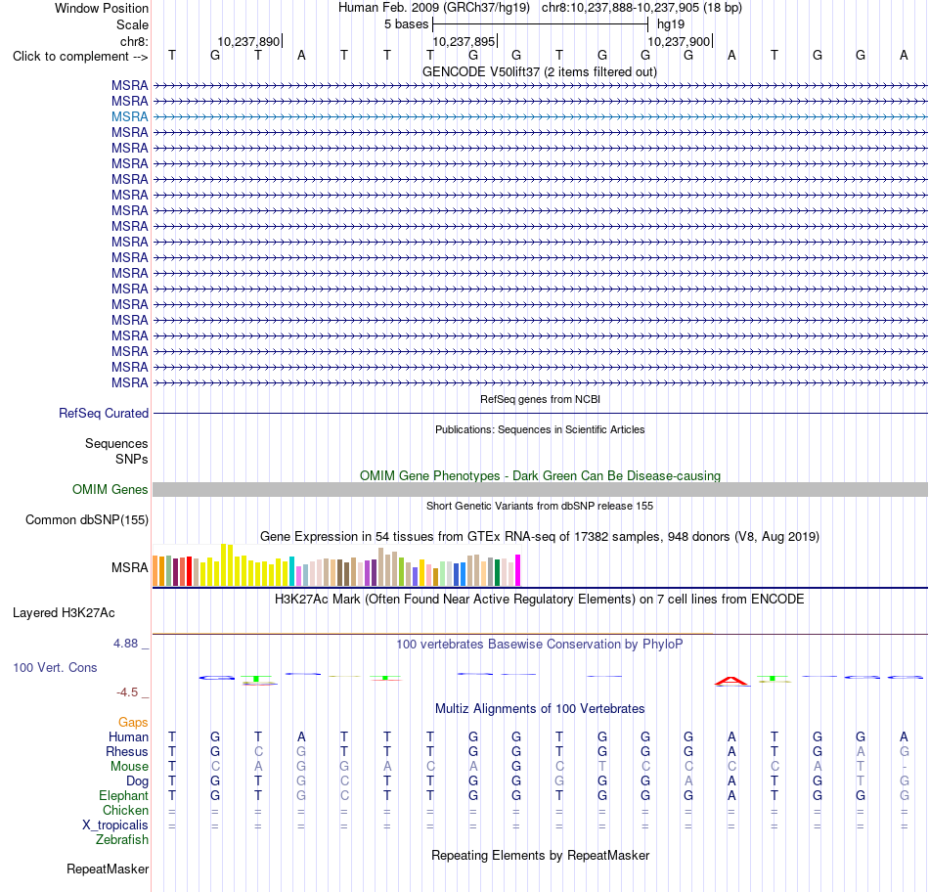Click the bright red bar in GTEx chart
929x892 pixels.
[x=189, y=571]
